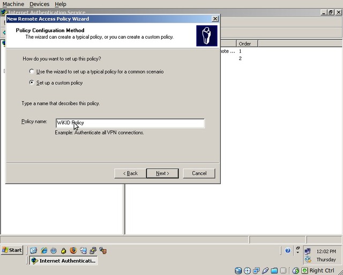Go back with the Back button

click(x=130, y=173)
